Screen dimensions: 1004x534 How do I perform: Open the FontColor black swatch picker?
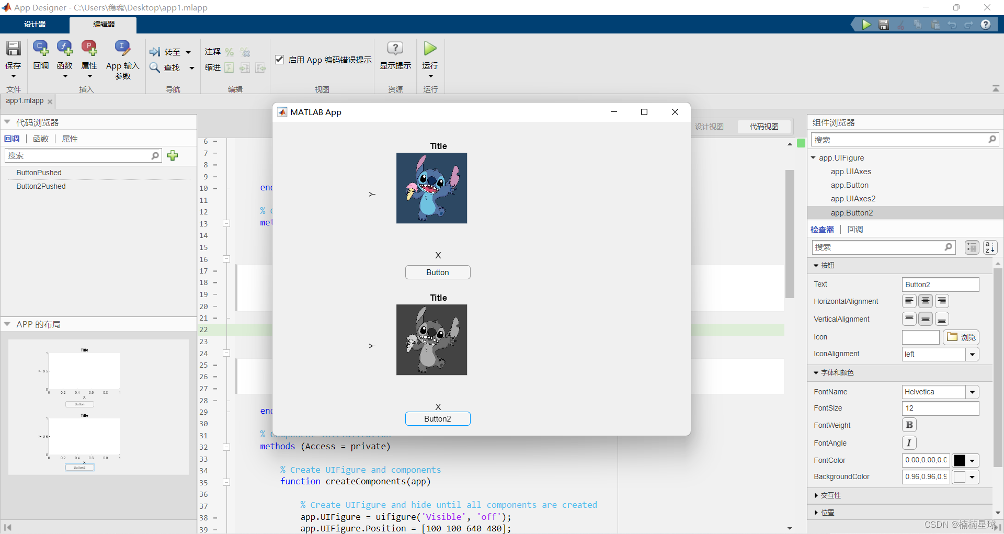(x=965, y=460)
